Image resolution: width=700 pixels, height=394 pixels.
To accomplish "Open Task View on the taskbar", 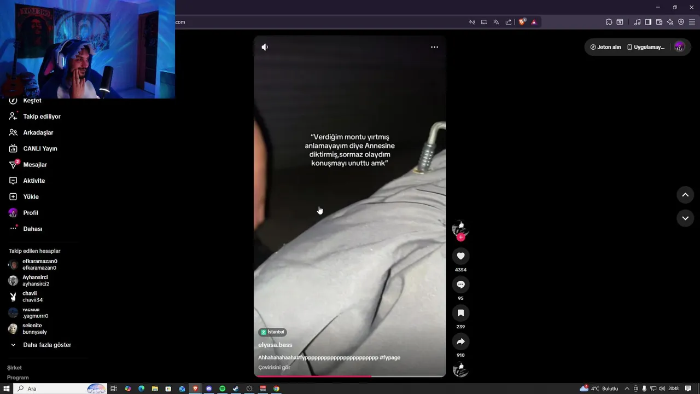I will click(114, 389).
